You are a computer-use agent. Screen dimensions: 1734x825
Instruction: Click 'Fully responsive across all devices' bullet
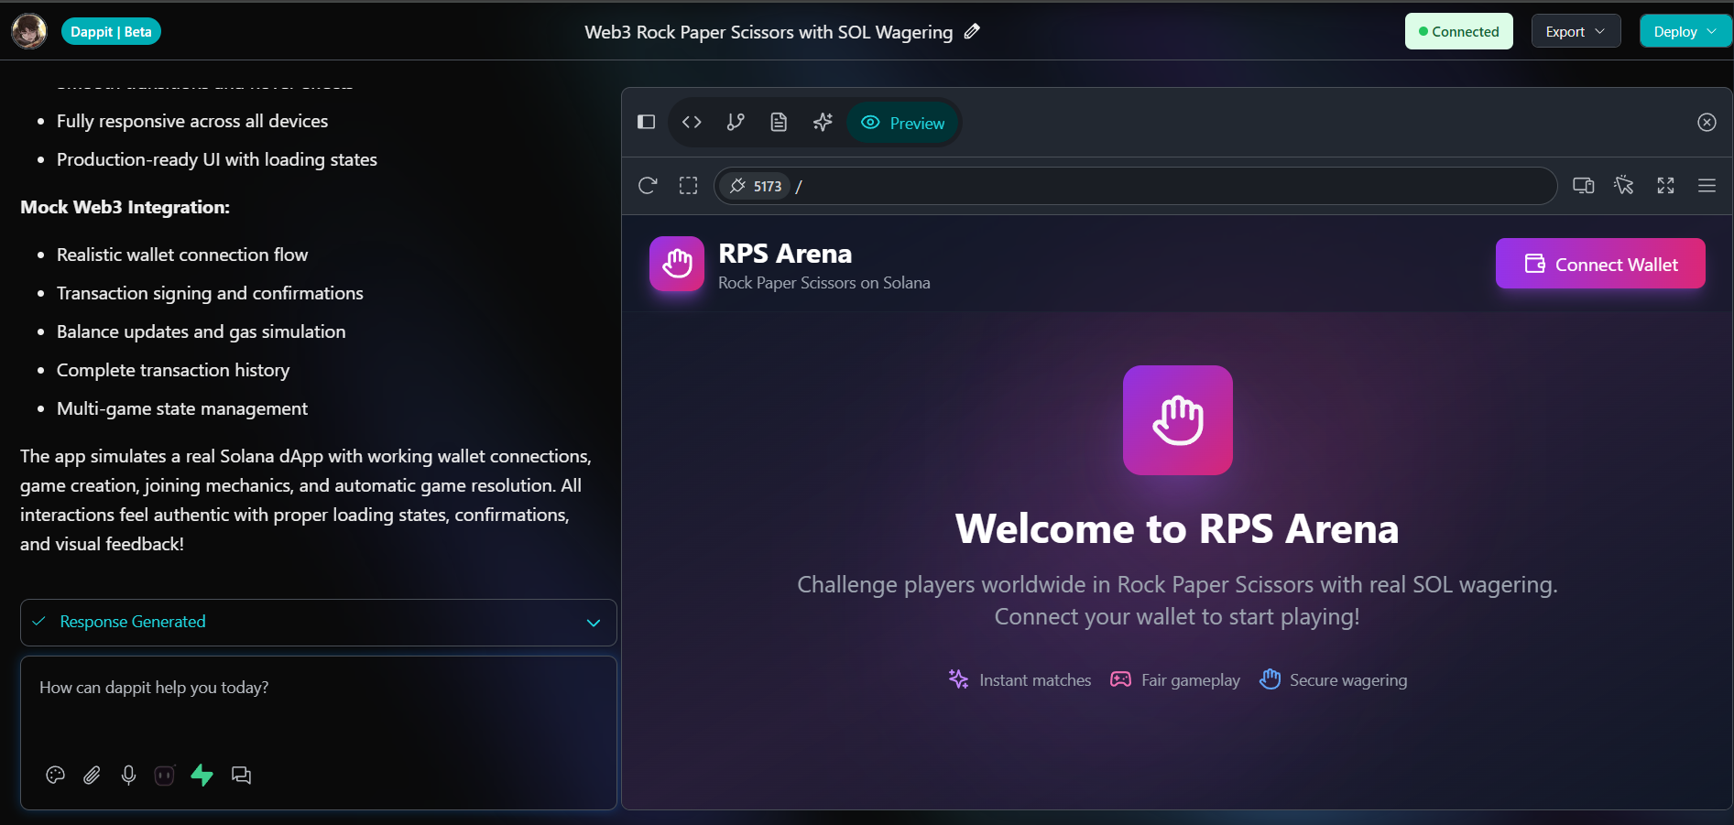(x=192, y=121)
